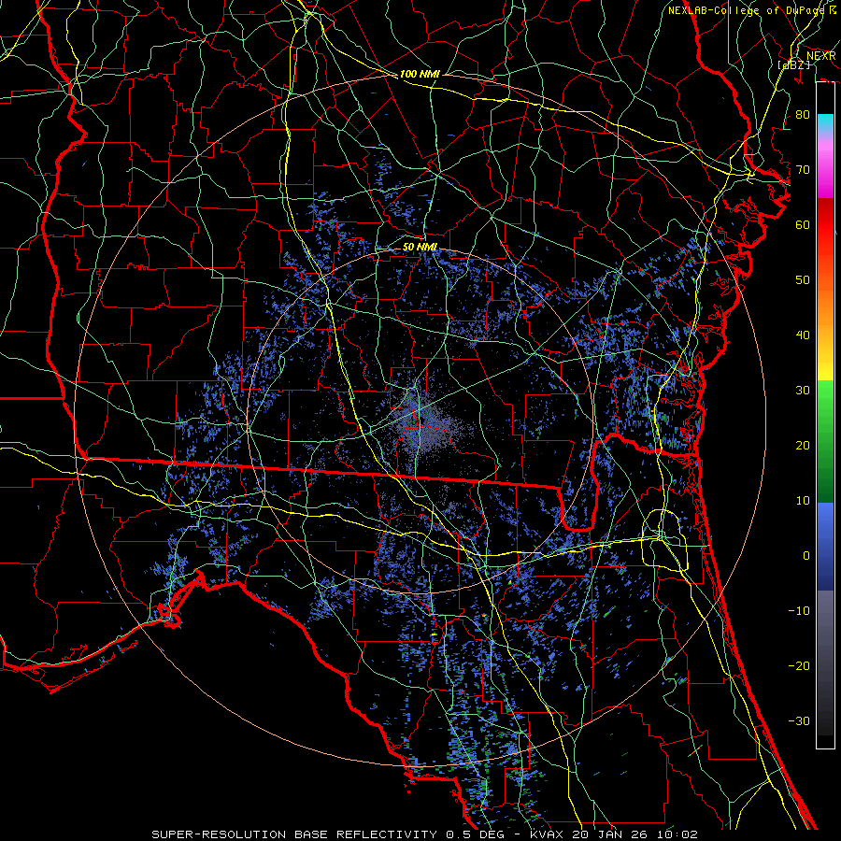
Task: Click the -20 value on the color scale
Action: click(x=799, y=666)
